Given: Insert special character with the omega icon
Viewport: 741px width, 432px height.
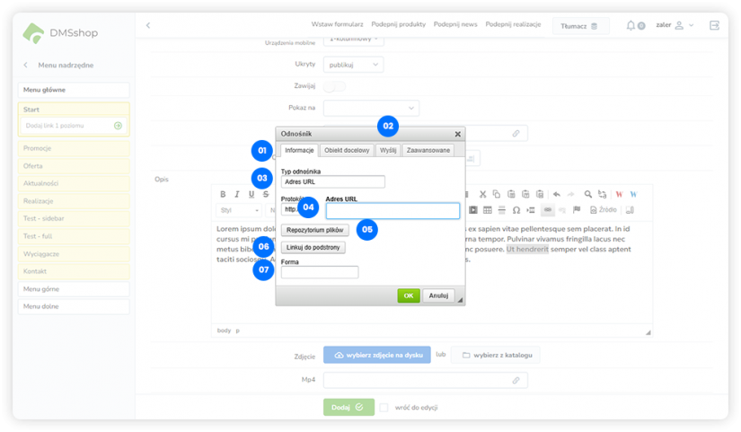Looking at the screenshot, I should pyautogui.click(x=516, y=210).
